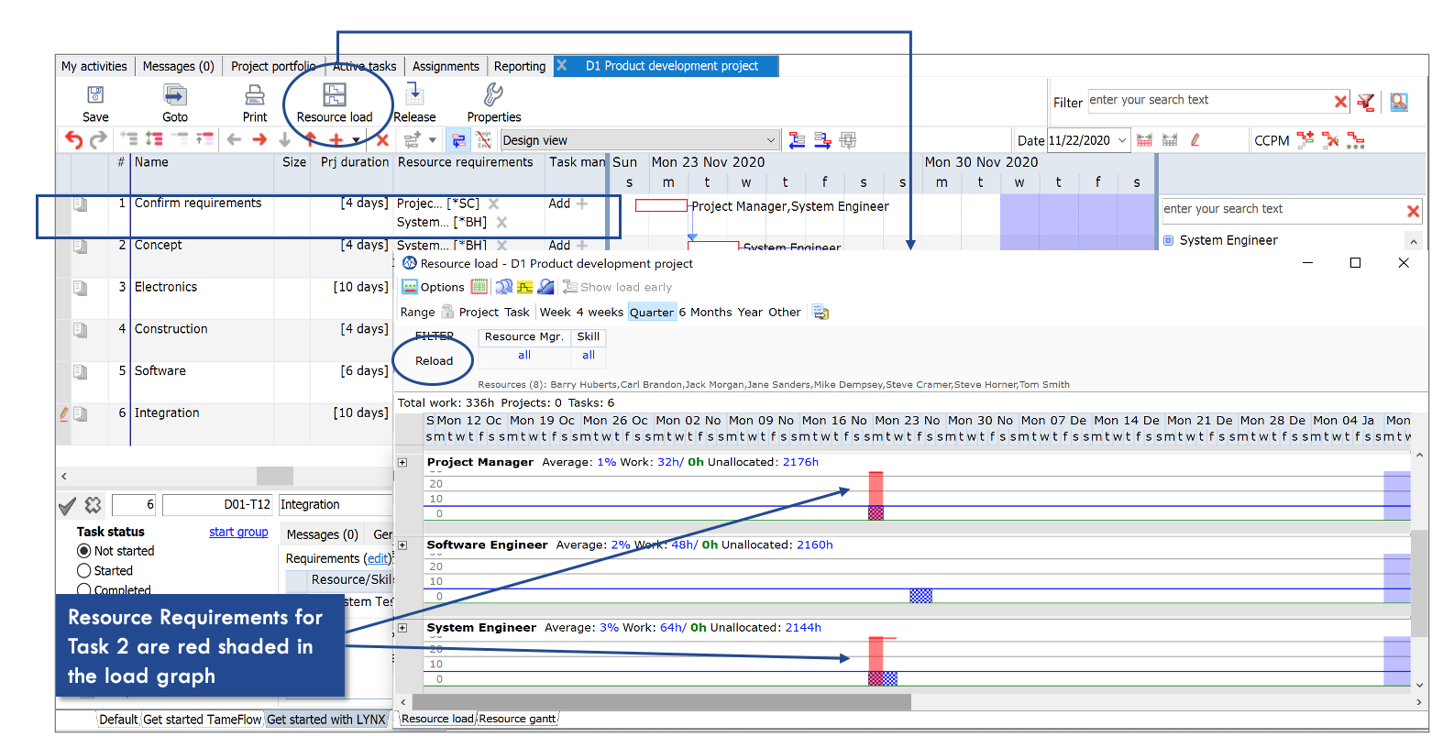Clear the main Filter search text
Screen dimensions: 1443x748
click(x=1340, y=102)
